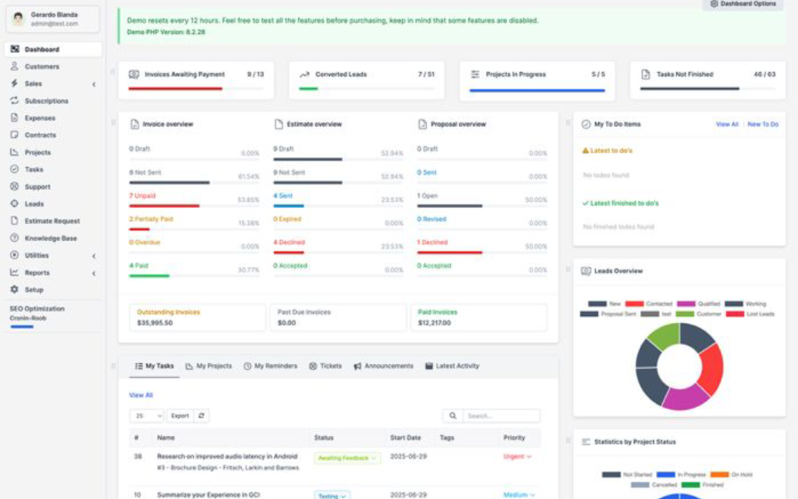The width and height of the screenshot is (798, 499).
Task: Open the 25 rows-per-page dropdown
Action: 147,416
